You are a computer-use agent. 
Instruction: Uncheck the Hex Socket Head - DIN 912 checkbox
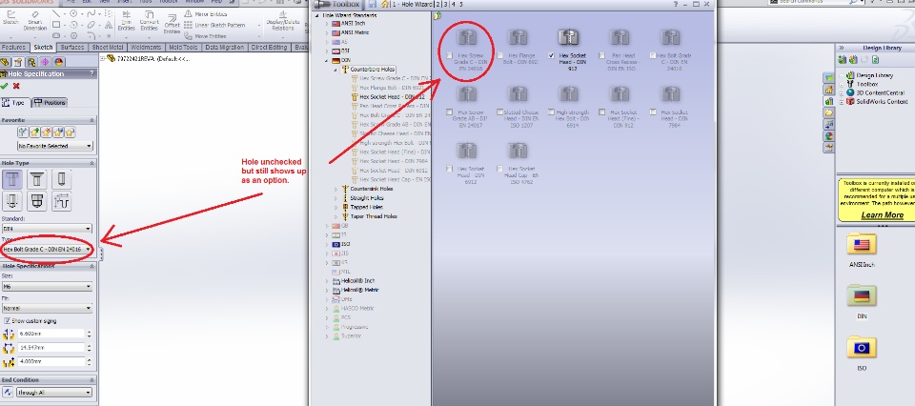[552, 55]
